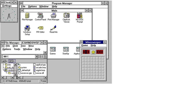This screenshot has width=175, height=98.
Task: Open Program Manager Window menu
Action: point(44,7)
